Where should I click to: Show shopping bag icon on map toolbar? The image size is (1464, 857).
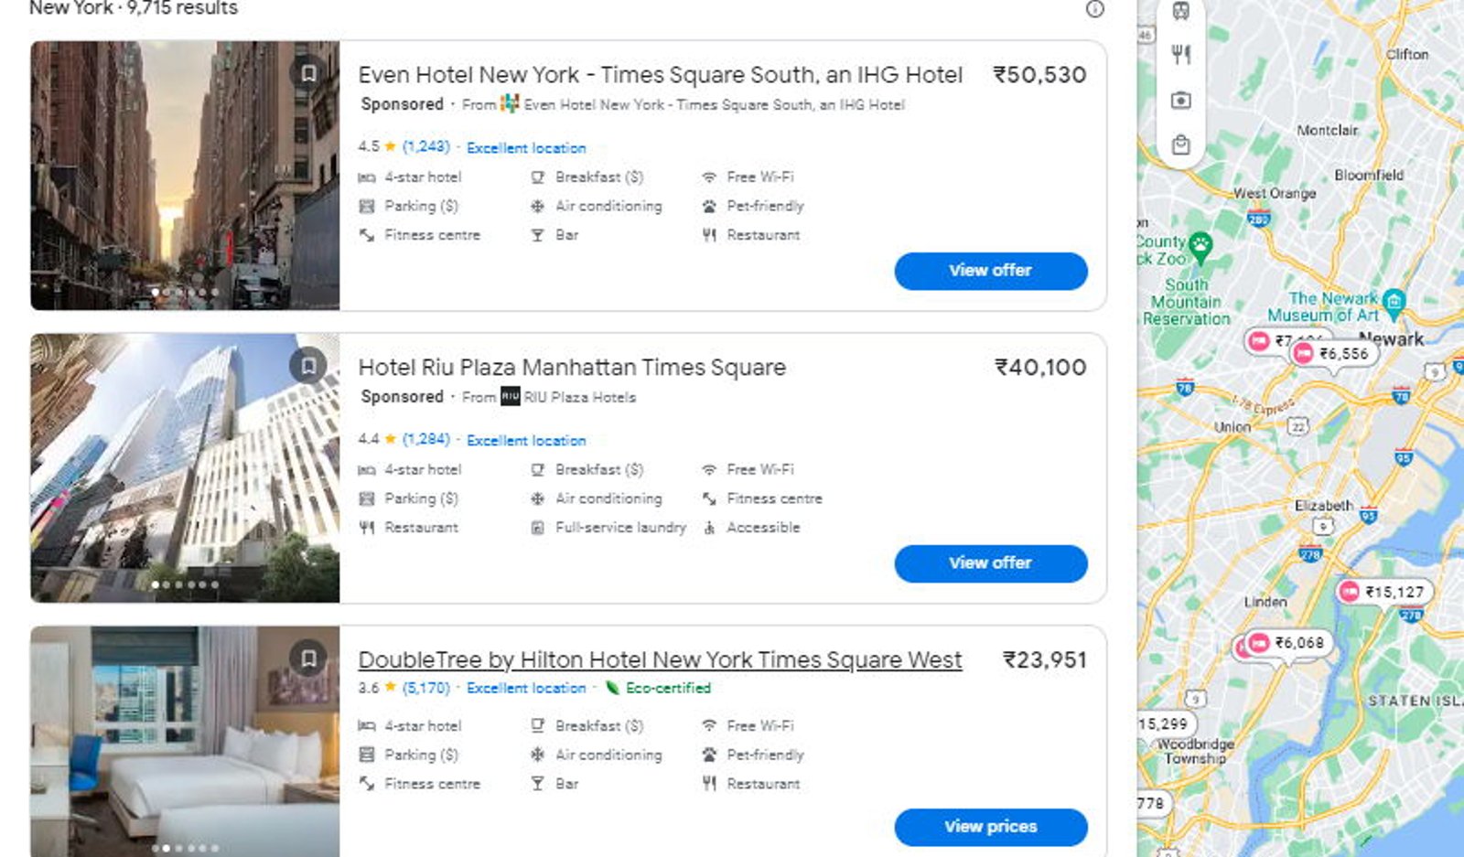[x=1181, y=145]
